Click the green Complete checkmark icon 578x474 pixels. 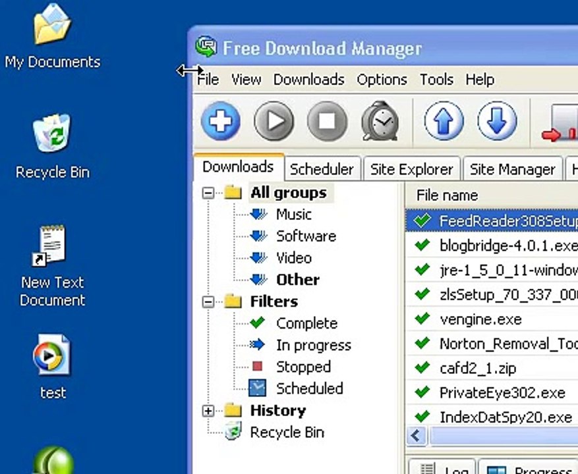pyautogui.click(x=257, y=323)
